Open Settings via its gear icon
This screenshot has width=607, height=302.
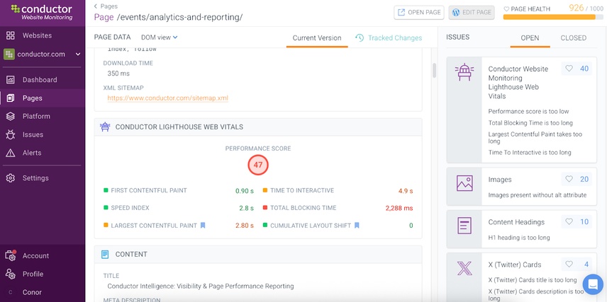(11, 178)
